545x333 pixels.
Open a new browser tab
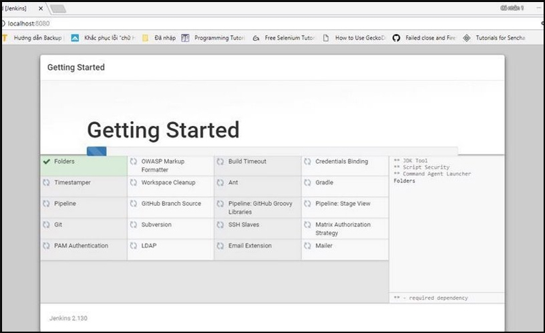point(59,9)
